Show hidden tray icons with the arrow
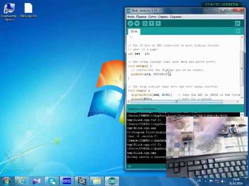249x186 pixels. pyautogui.click(x=205, y=181)
